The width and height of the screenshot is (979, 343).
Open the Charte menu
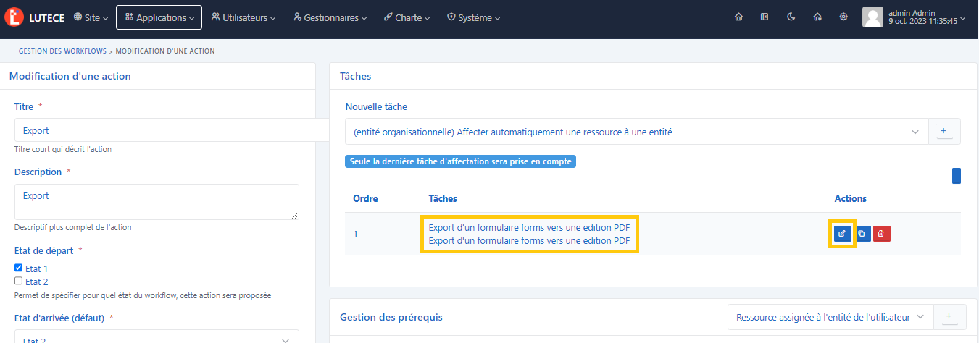407,17
